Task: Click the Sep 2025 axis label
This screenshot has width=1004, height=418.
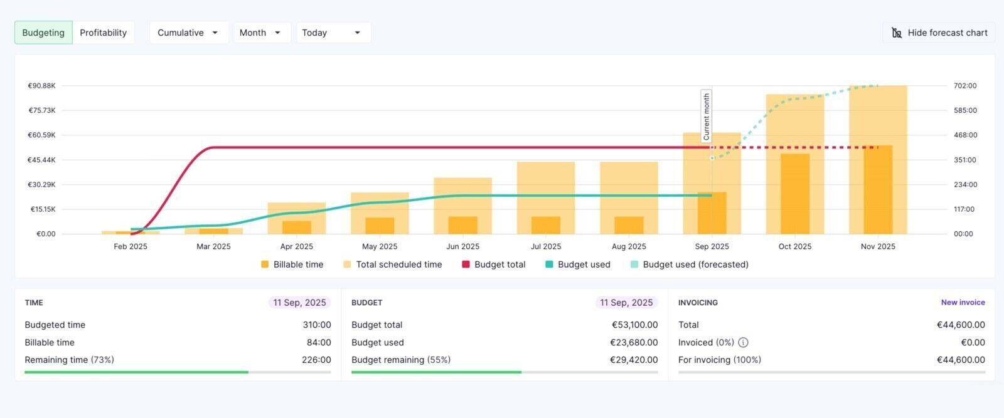Action: 712,246
